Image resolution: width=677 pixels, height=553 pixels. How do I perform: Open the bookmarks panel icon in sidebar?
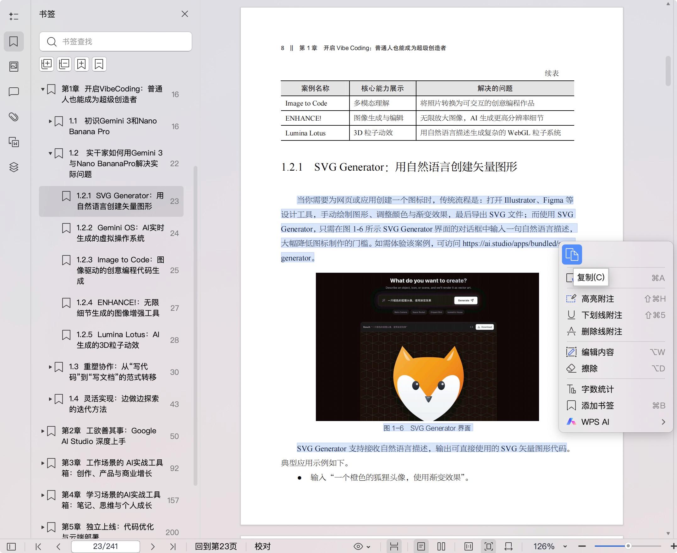[14, 41]
